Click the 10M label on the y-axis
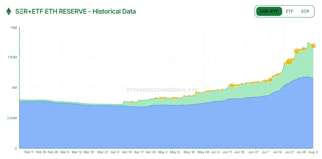The image size is (322, 159). pos(14,28)
